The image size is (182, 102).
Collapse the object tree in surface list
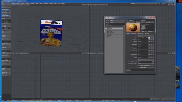106,27
